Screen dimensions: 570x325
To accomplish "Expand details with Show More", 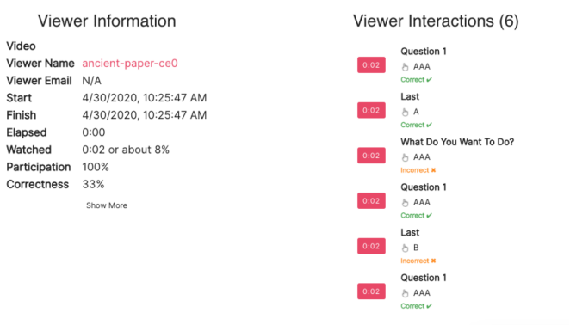I will [107, 205].
